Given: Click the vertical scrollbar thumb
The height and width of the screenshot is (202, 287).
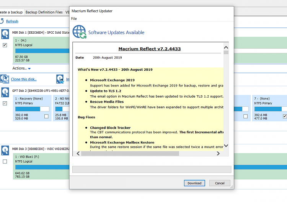Looking at the screenshot, I should coord(226,52).
